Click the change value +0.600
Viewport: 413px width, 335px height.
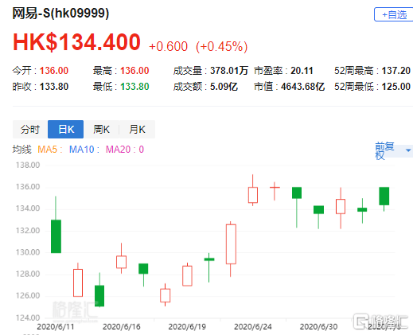pos(168,47)
